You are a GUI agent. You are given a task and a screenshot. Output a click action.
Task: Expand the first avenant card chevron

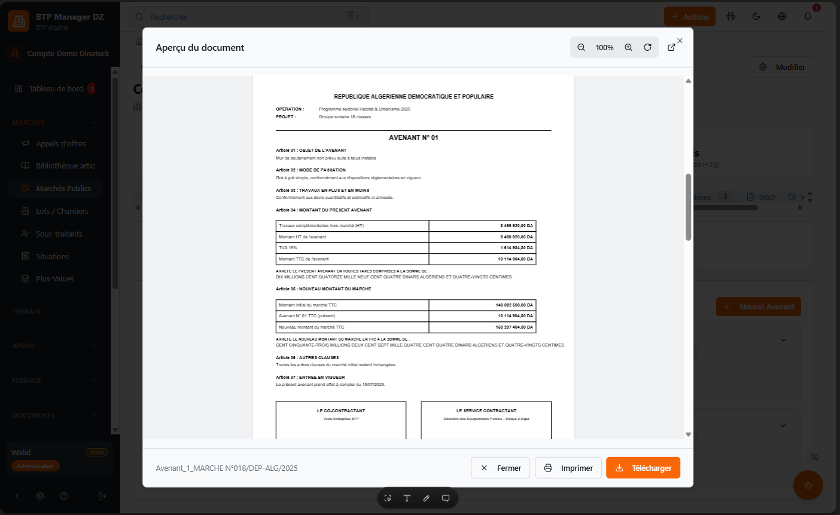783,340
